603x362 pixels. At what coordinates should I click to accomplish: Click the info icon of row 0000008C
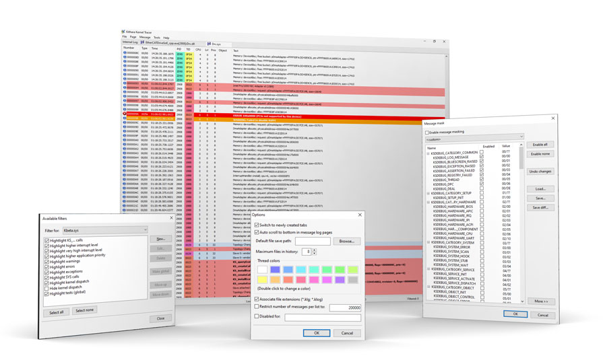point(125,53)
